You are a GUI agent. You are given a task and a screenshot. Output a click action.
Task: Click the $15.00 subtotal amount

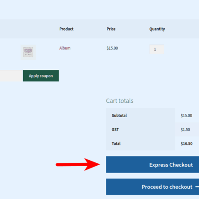(x=187, y=116)
